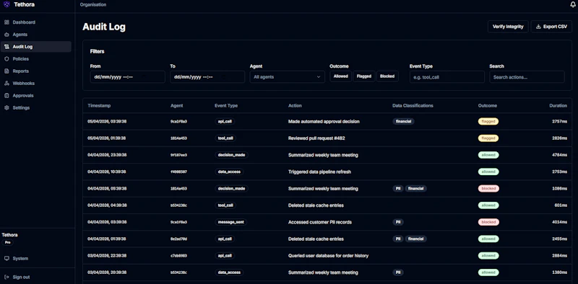The image size is (578, 284).
Task: Click the download icon in Export CSV
Action: (538, 27)
